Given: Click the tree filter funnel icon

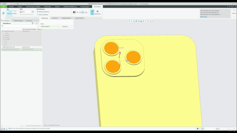Looking at the screenshot, I should 2,26.
